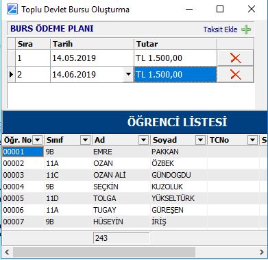Click highlighted amount cell in row 2
This screenshot has width=268, height=260.
pos(175,75)
